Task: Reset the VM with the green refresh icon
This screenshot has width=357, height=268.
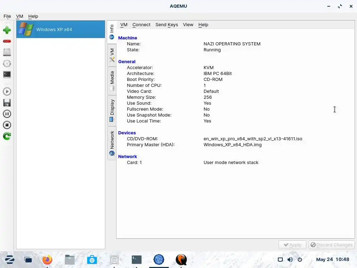Action: pos(7,136)
